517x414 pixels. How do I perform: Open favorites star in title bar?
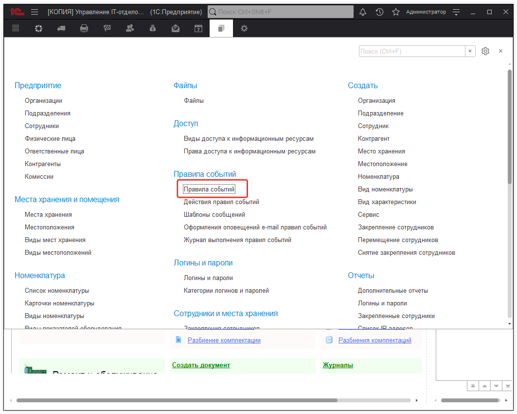[396, 12]
